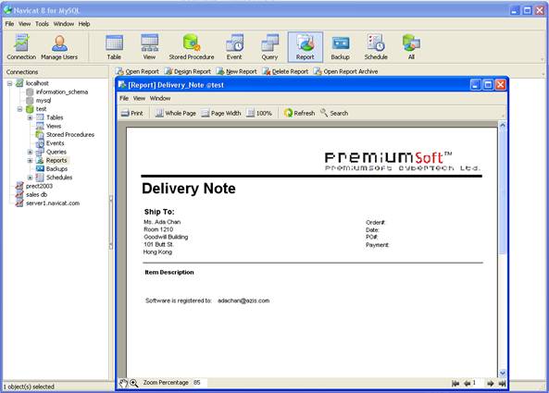Click the All objects icon
549x393 pixels.
411,47
